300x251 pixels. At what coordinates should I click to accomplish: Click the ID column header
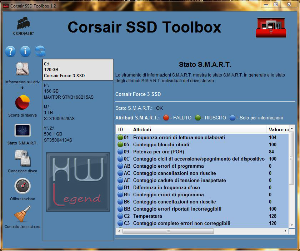[x=123, y=129]
